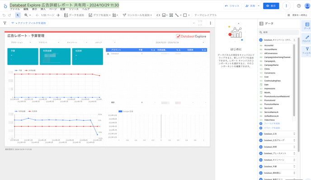Open the メディア filter dropdown in report
This screenshot has height=180, width=311.
click(x=105, y=42)
